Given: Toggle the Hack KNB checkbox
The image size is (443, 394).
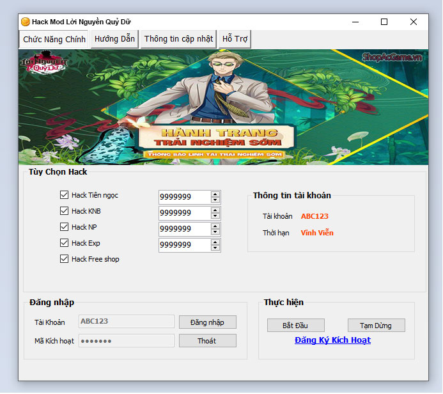Looking at the screenshot, I should (x=64, y=211).
